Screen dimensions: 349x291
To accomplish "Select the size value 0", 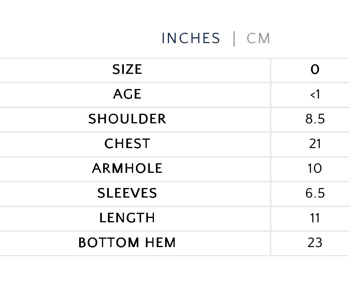I will click(x=315, y=69).
